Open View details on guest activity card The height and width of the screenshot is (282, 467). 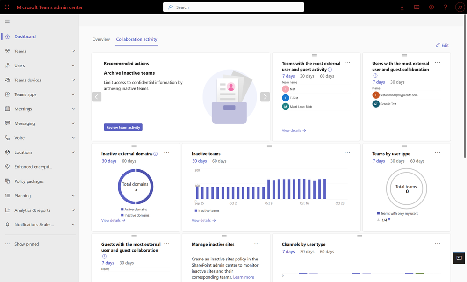[x=294, y=130]
